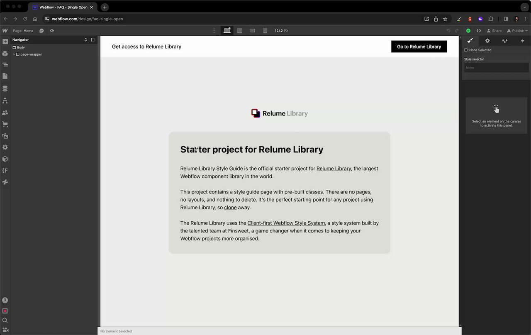The image size is (531, 335).
Task: Toggle the Navigator pin panel icon
Action: pyautogui.click(x=93, y=40)
